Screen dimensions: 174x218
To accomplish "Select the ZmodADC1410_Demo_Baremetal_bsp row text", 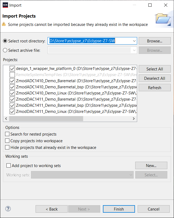I will [x=76, y=87].
